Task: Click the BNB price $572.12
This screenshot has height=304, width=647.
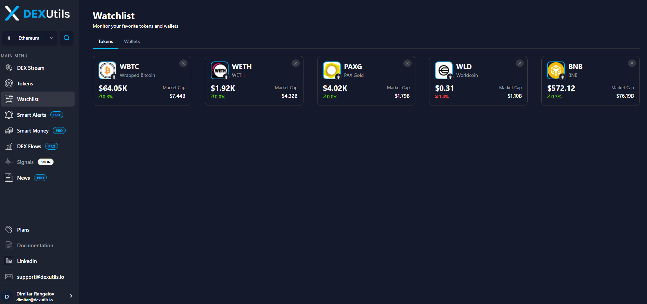Action: pos(561,88)
